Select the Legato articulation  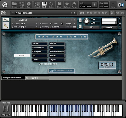click(57, 59)
